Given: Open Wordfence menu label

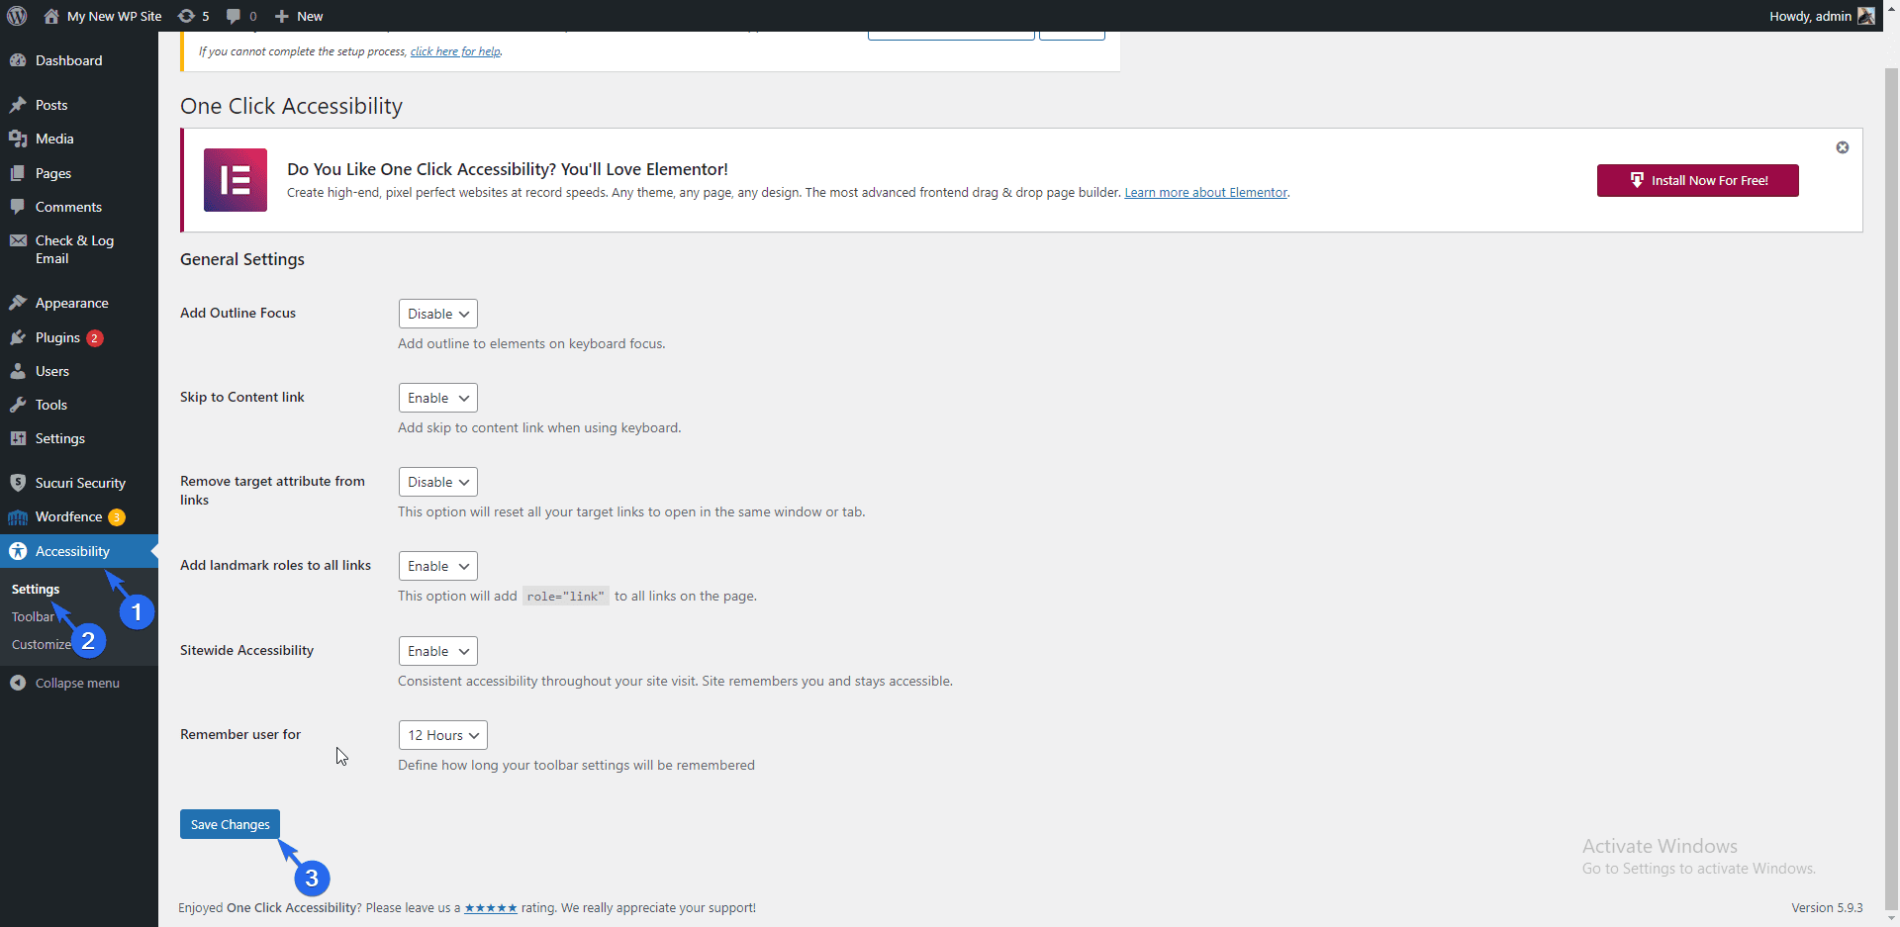Looking at the screenshot, I should click(68, 516).
